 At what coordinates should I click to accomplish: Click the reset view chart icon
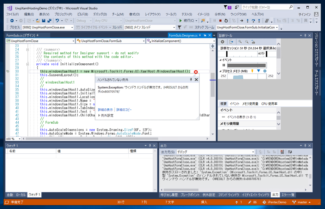point(253,42)
